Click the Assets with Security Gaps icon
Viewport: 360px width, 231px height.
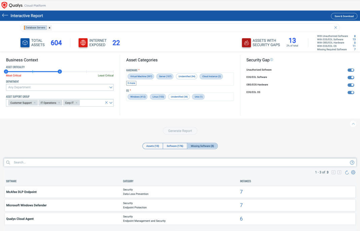pyautogui.click(x=246, y=43)
